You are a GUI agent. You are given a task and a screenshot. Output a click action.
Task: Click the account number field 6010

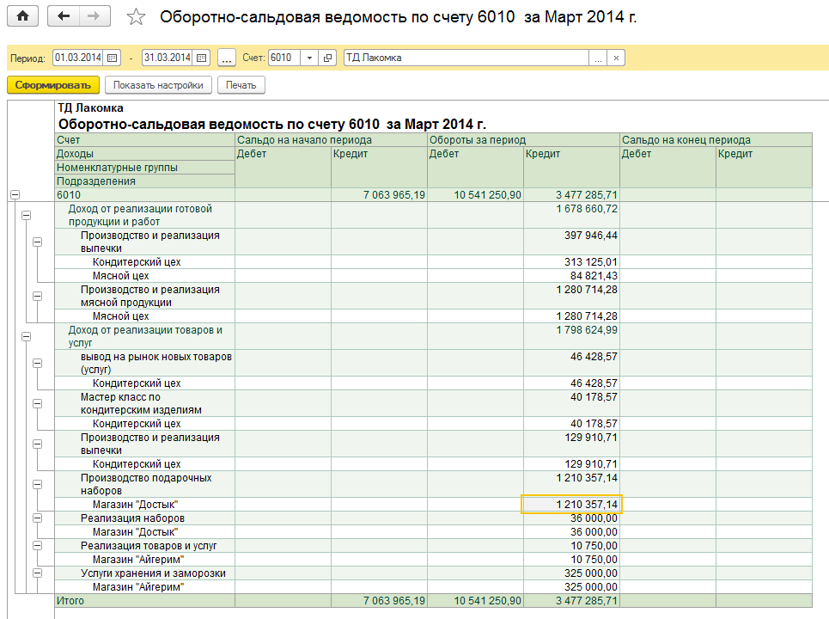[x=284, y=58]
